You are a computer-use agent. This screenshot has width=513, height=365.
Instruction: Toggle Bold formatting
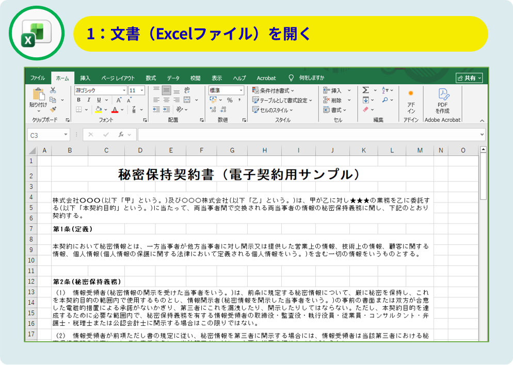tap(79, 100)
